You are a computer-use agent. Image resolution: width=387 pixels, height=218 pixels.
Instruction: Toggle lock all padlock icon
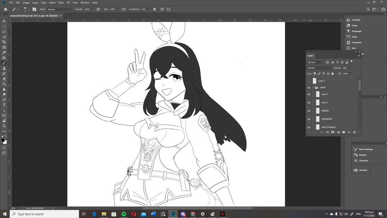(x=332, y=74)
